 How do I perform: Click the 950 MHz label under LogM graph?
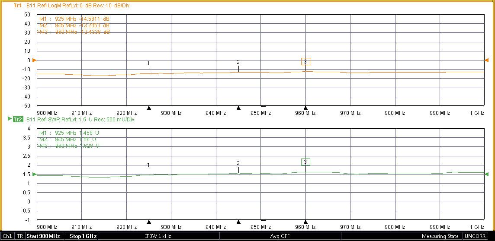pyautogui.click(x=261, y=113)
